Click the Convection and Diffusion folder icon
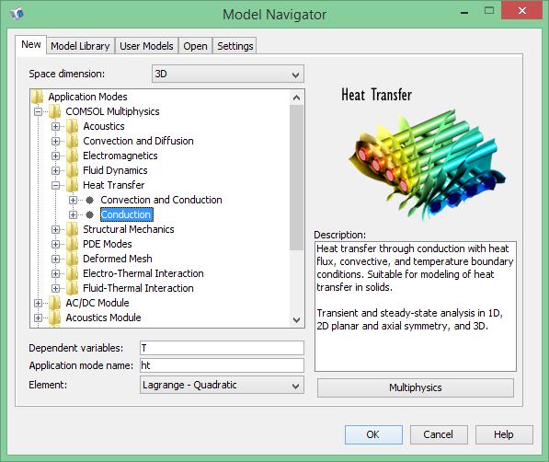549x462 pixels. click(x=72, y=141)
